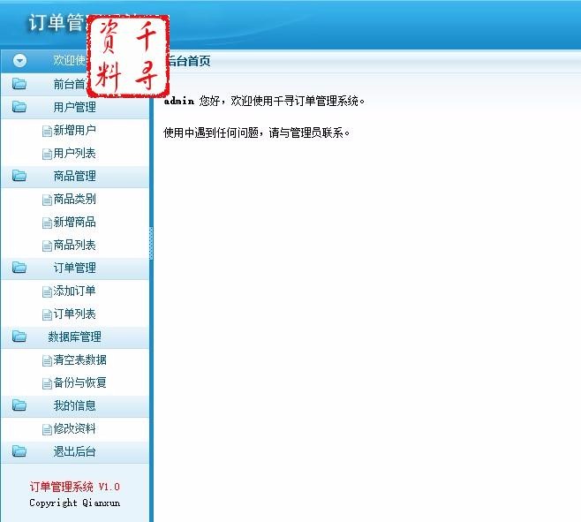Click the folder icon beside 前台首页

coord(19,83)
